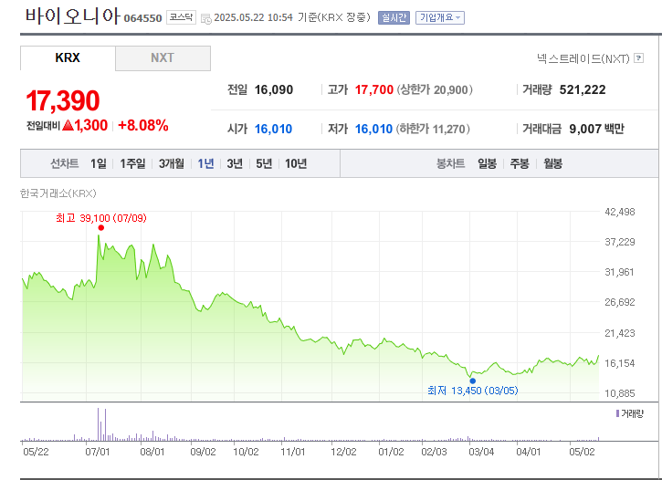Switch to 일봉 candle chart
The height and width of the screenshot is (480, 662).
[487, 163]
